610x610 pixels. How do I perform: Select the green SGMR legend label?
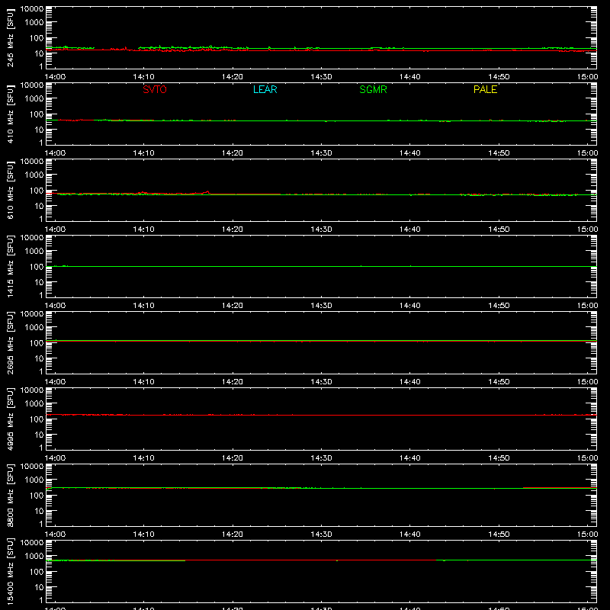click(x=373, y=89)
